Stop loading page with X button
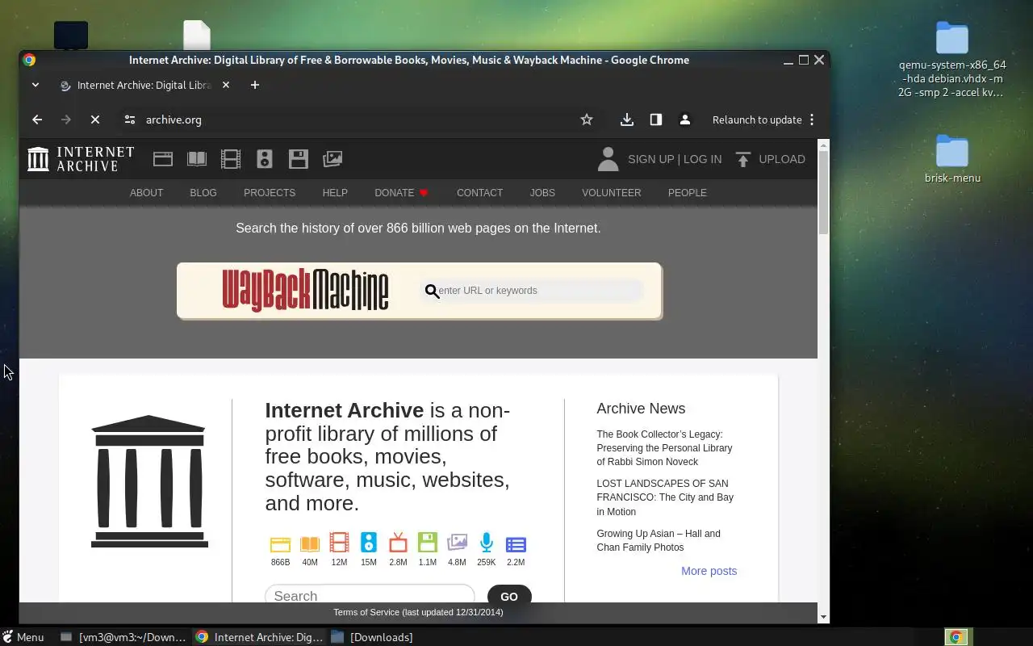Screen dimensions: 1033x646 [x=95, y=120]
